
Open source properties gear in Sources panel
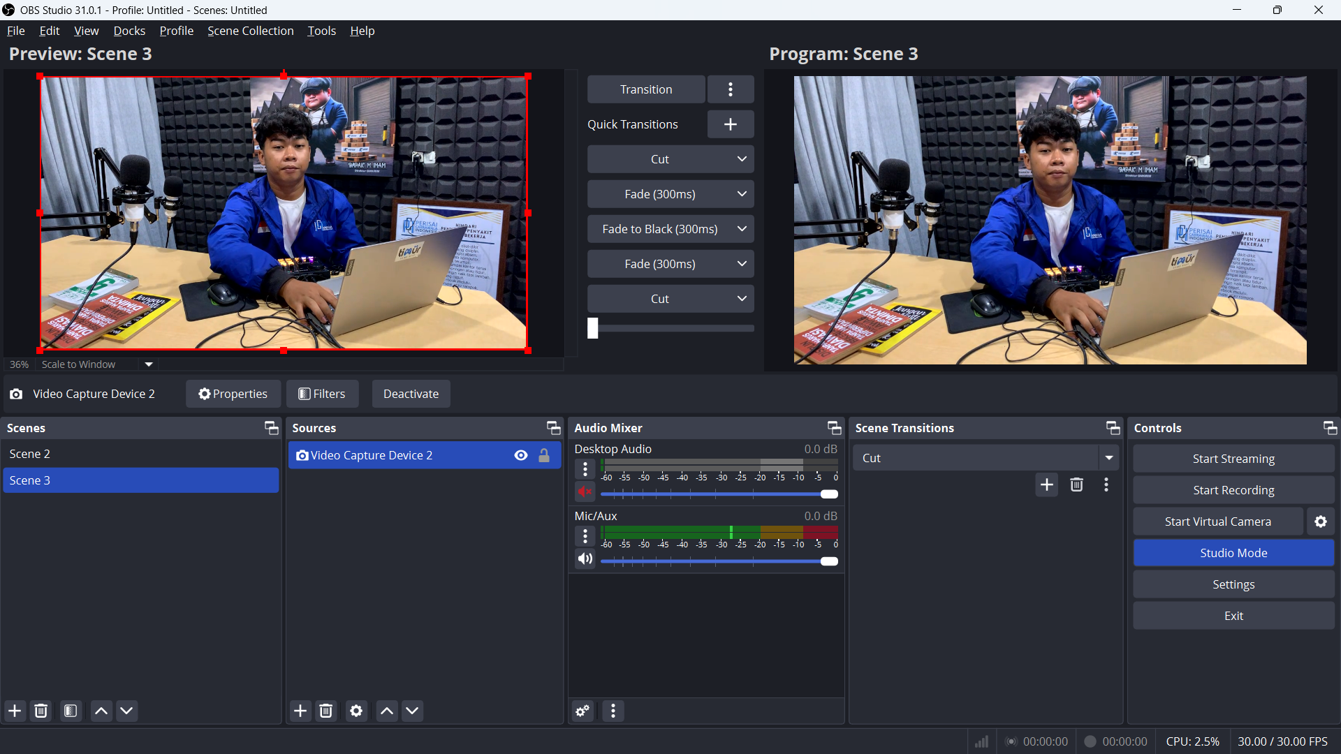coord(356,711)
